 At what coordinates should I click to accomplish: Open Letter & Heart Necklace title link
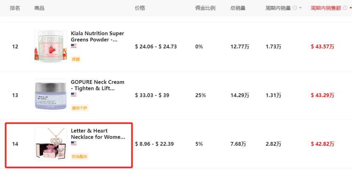click(x=98, y=134)
